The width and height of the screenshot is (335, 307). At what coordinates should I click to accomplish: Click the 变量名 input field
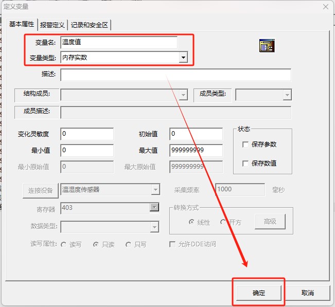(x=118, y=42)
